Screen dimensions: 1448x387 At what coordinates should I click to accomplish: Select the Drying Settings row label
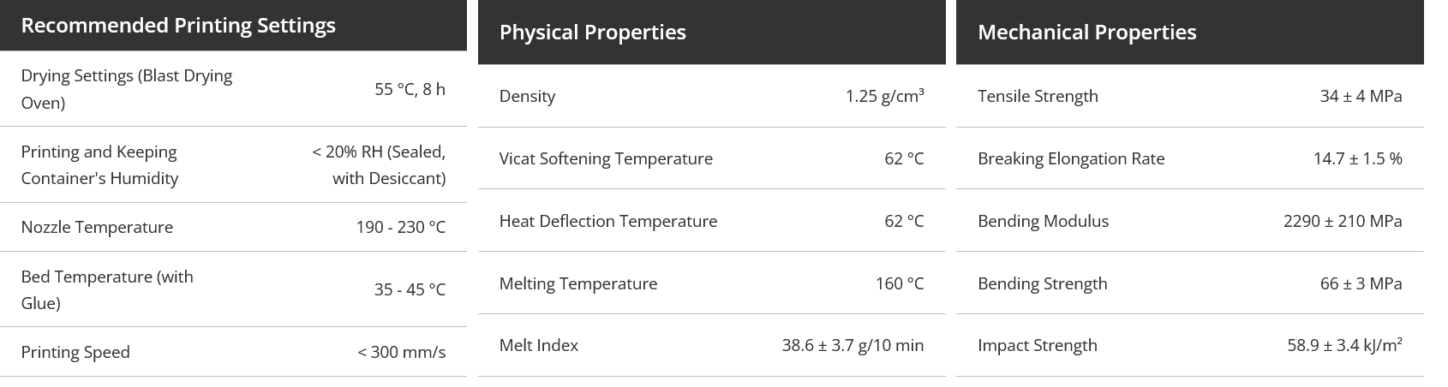coord(126,89)
